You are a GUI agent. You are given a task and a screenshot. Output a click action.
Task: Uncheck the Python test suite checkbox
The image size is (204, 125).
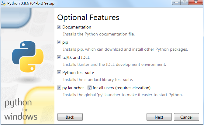tap(59, 73)
